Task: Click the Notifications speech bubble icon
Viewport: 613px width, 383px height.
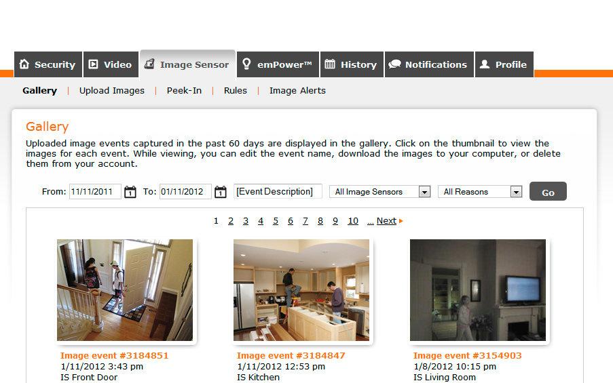Action: point(394,64)
